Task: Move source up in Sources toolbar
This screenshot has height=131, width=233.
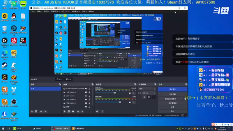Action: click(78, 111)
